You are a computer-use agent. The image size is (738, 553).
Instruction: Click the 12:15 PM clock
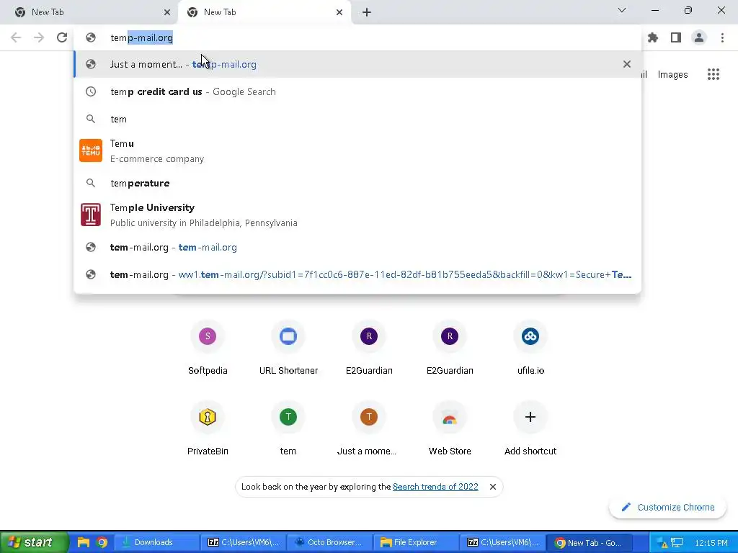tap(711, 543)
